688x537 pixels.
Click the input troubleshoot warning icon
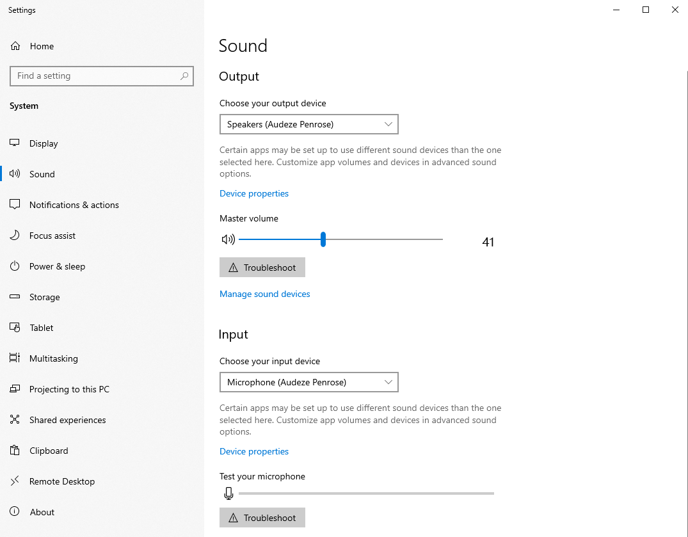(233, 518)
